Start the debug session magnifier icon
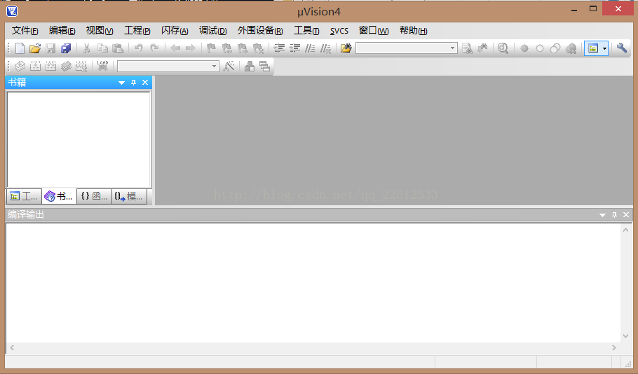The image size is (638, 374). coord(503,48)
